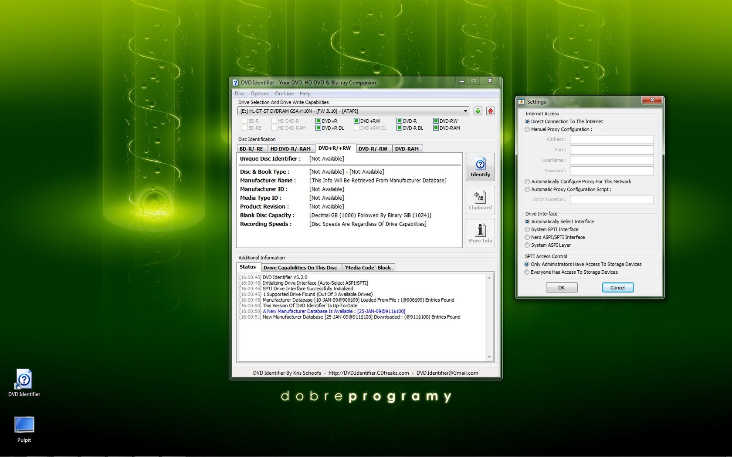Select Only Administrators Have Access option
Screen dimensions: 732x457
coord(527,264)
